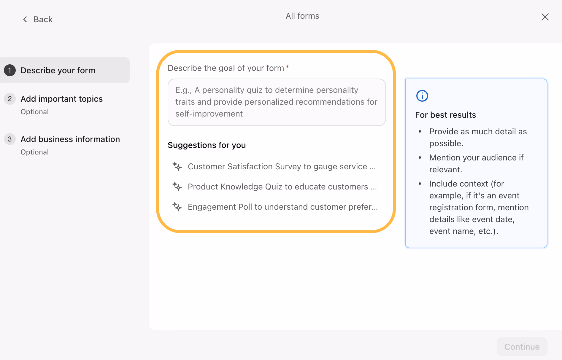Go to Add important topics step
562x360 pixels.
click(61, 99)
